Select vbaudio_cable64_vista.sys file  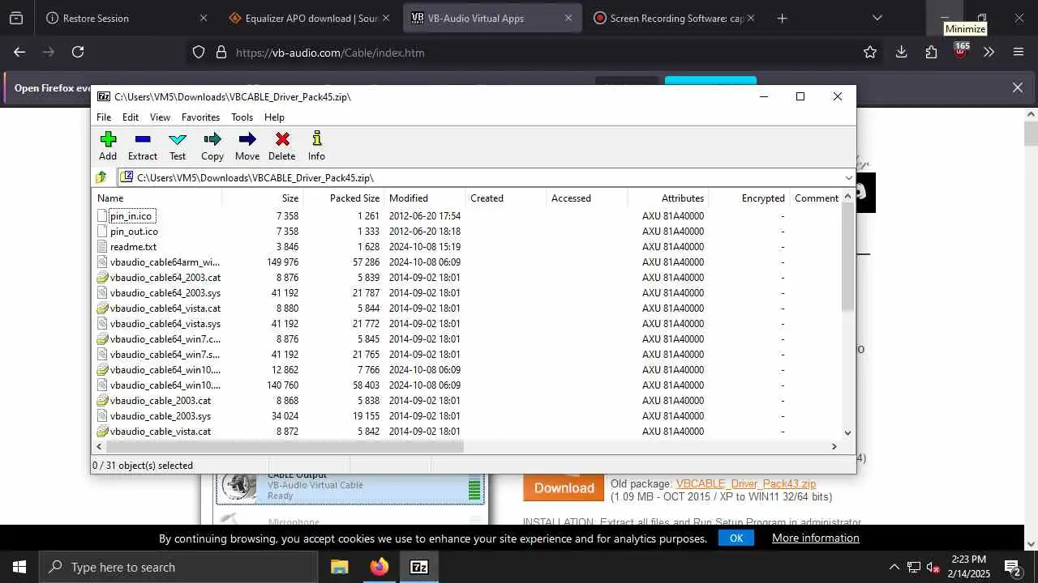tap(165, 324)
